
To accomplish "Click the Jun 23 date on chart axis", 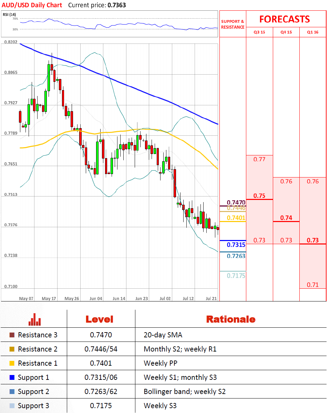I will (x=142, y=298).
